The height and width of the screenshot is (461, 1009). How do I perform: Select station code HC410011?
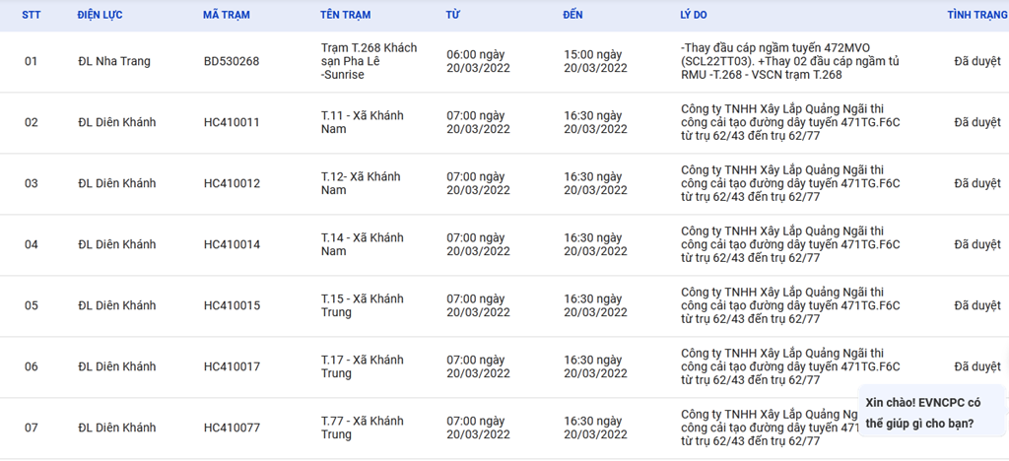tap(232, 122)
